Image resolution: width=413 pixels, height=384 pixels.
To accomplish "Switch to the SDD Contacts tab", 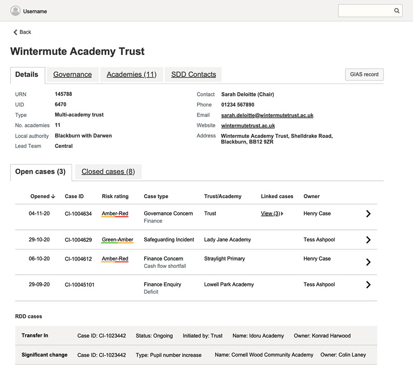I will click(x=193, y=74).
